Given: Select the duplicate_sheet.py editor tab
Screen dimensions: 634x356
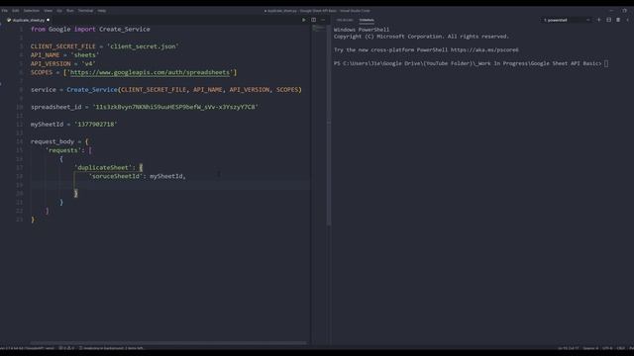Looking at the screenshot, I should click(x=29, y=20).
